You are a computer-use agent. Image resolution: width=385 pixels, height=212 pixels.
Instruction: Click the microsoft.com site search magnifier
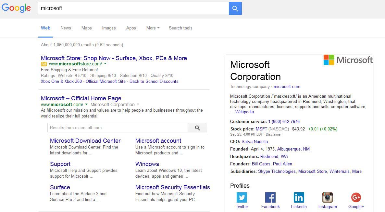point(197,128)
